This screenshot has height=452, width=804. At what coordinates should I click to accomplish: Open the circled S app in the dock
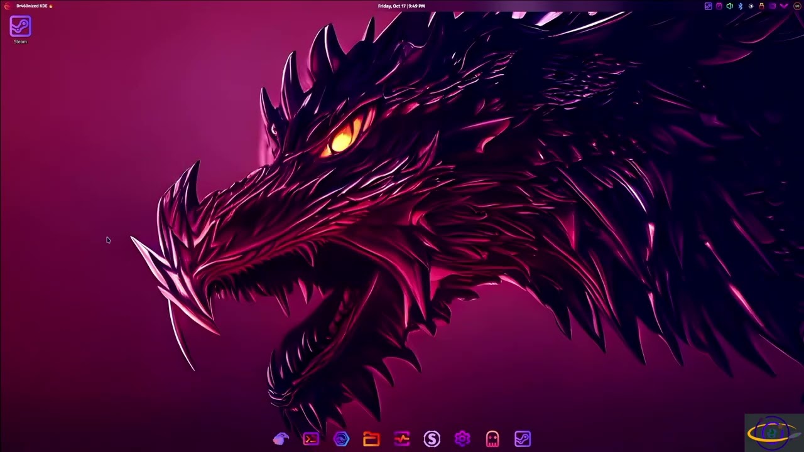[432, 439]
